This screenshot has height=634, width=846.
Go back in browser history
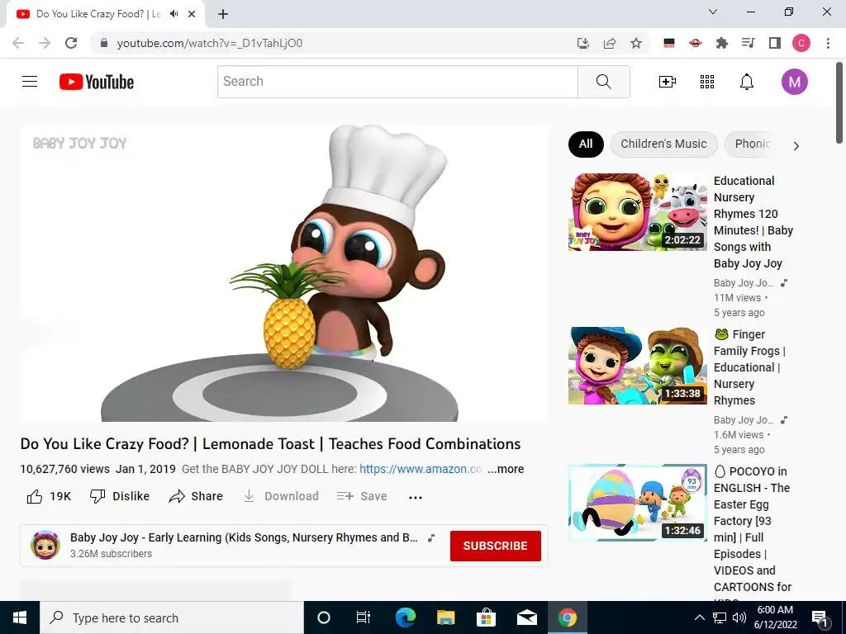pyautogui.click(x=18, y=43)
